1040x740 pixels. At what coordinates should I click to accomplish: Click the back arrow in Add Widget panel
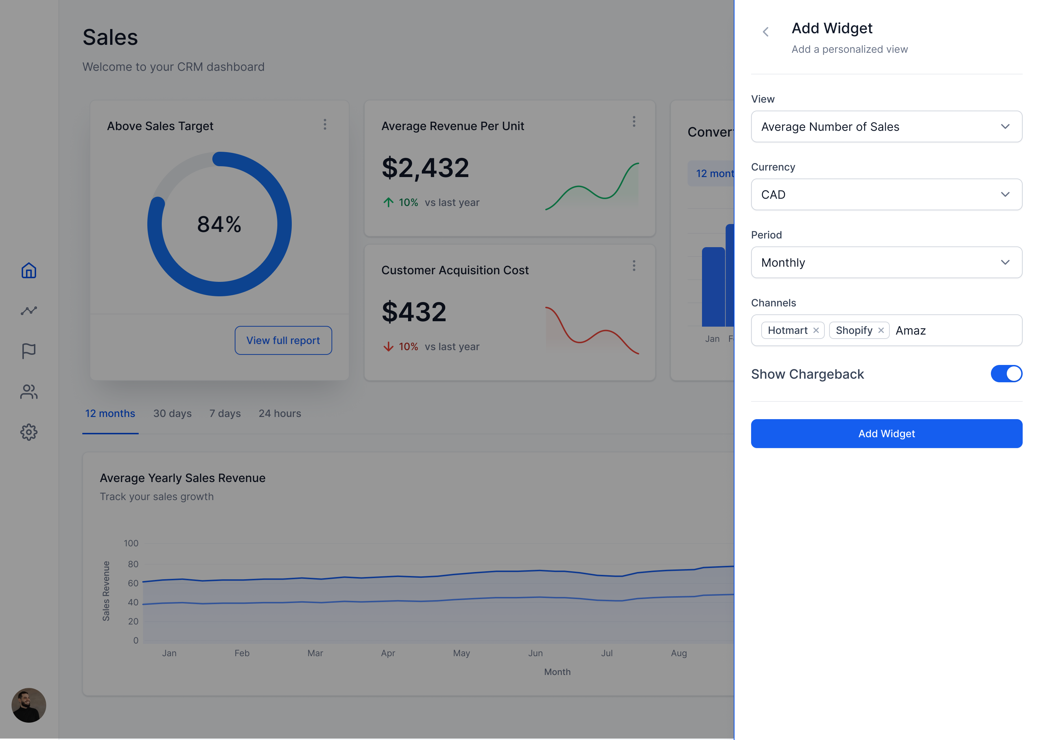point(766,31)
